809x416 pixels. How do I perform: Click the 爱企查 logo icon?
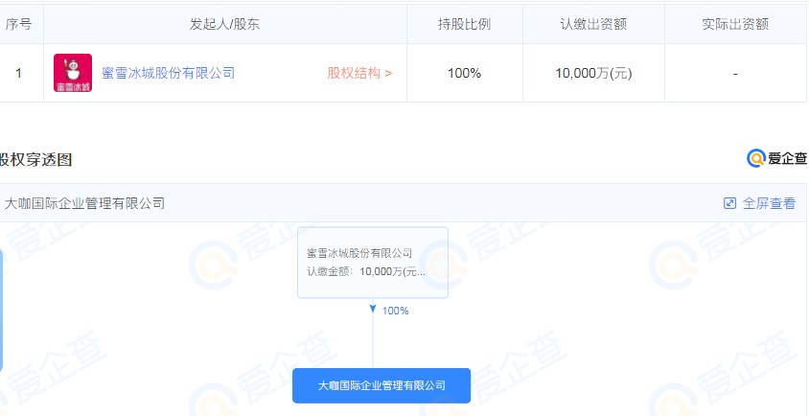click(x=756, y=158)
